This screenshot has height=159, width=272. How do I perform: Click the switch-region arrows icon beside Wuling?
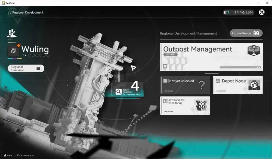coord(13,51)
